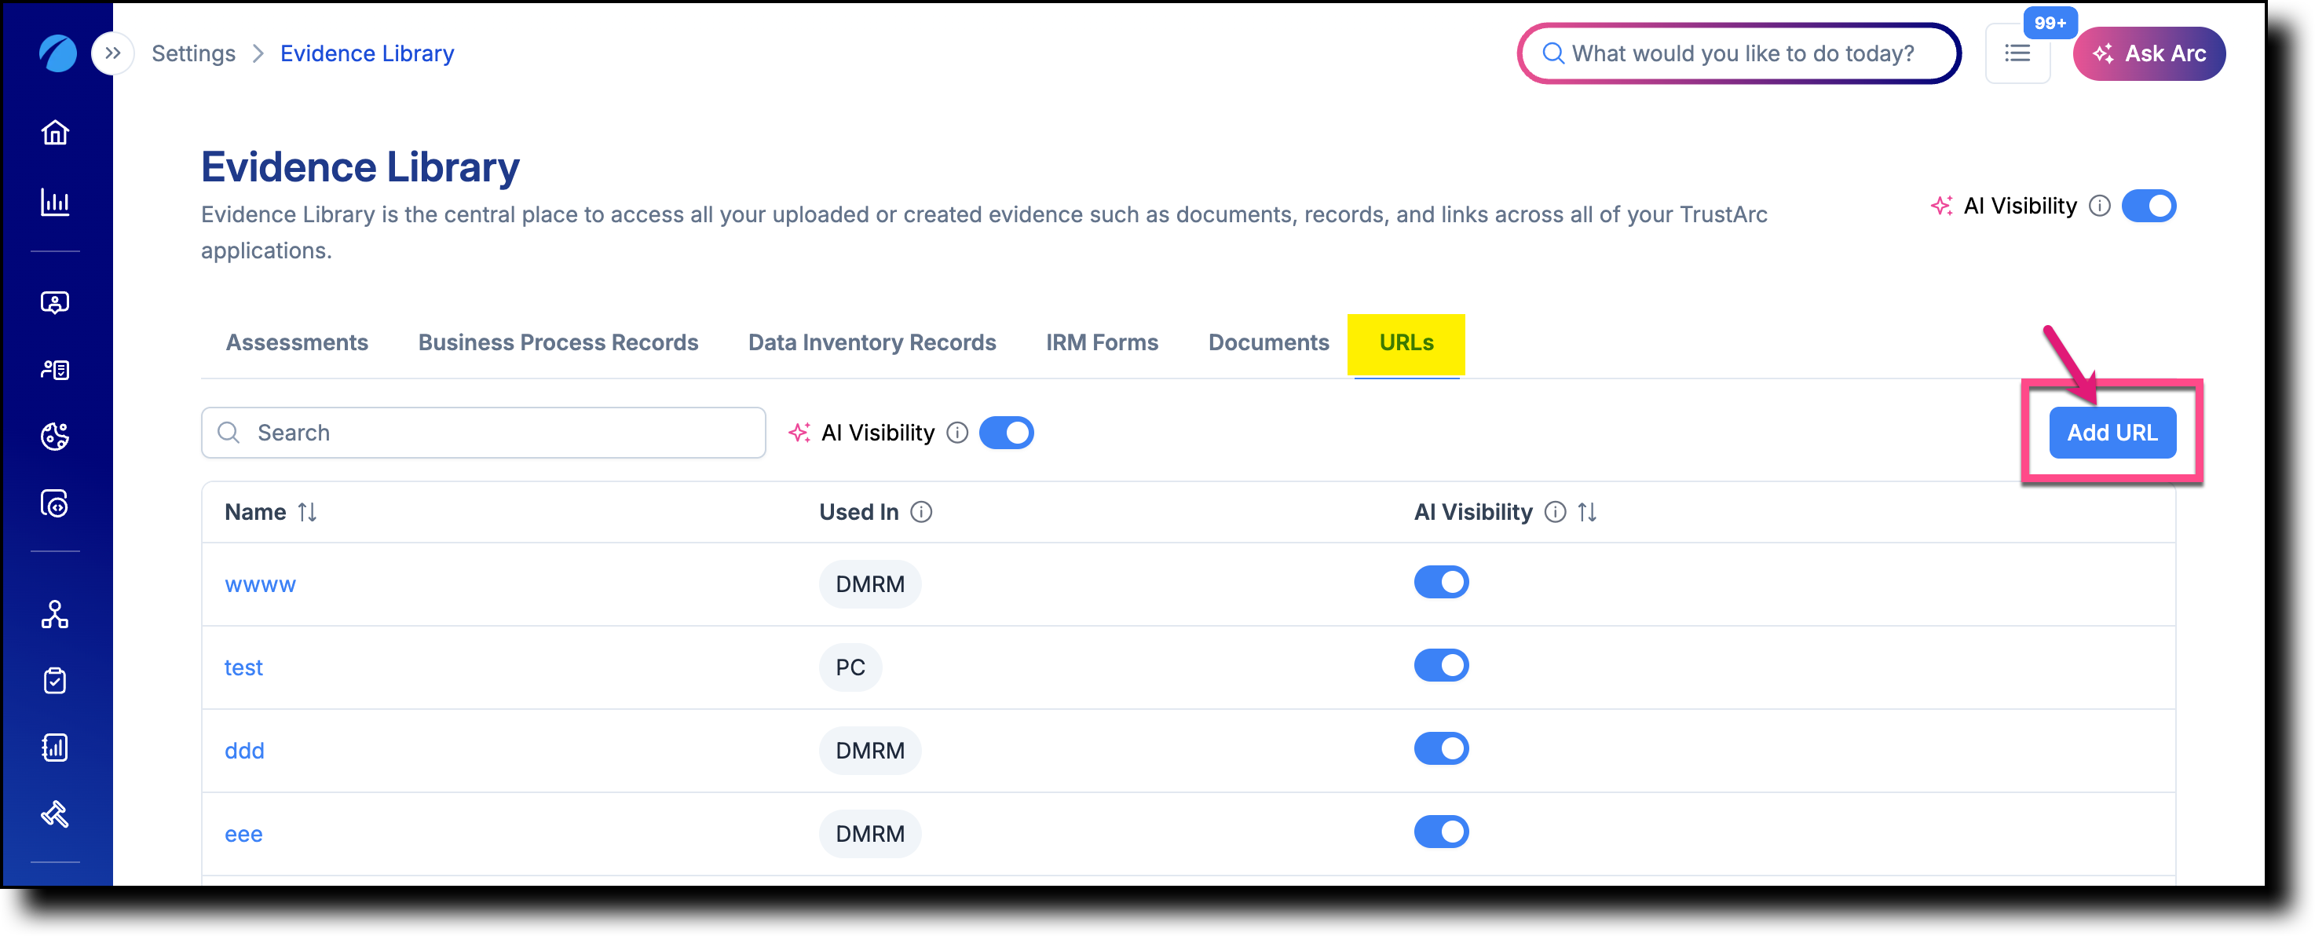Open the Home icon in sidebar
This screenshot has width=2315, height=936.
56,133
